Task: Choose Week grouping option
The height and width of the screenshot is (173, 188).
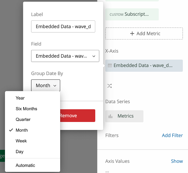Action: coord(21,141)
